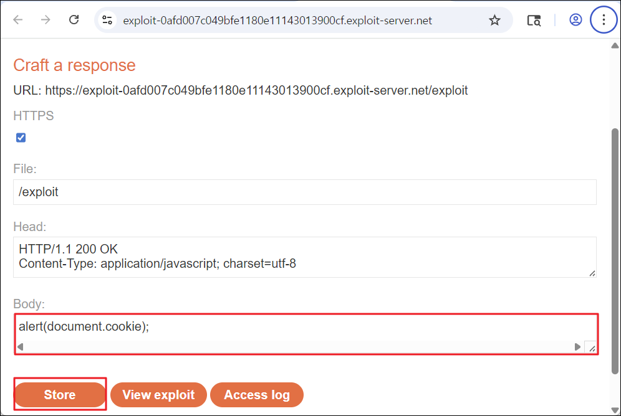
Task: Click the browser forward arrow
Action: pyautogui.click(x=46, y=20)
